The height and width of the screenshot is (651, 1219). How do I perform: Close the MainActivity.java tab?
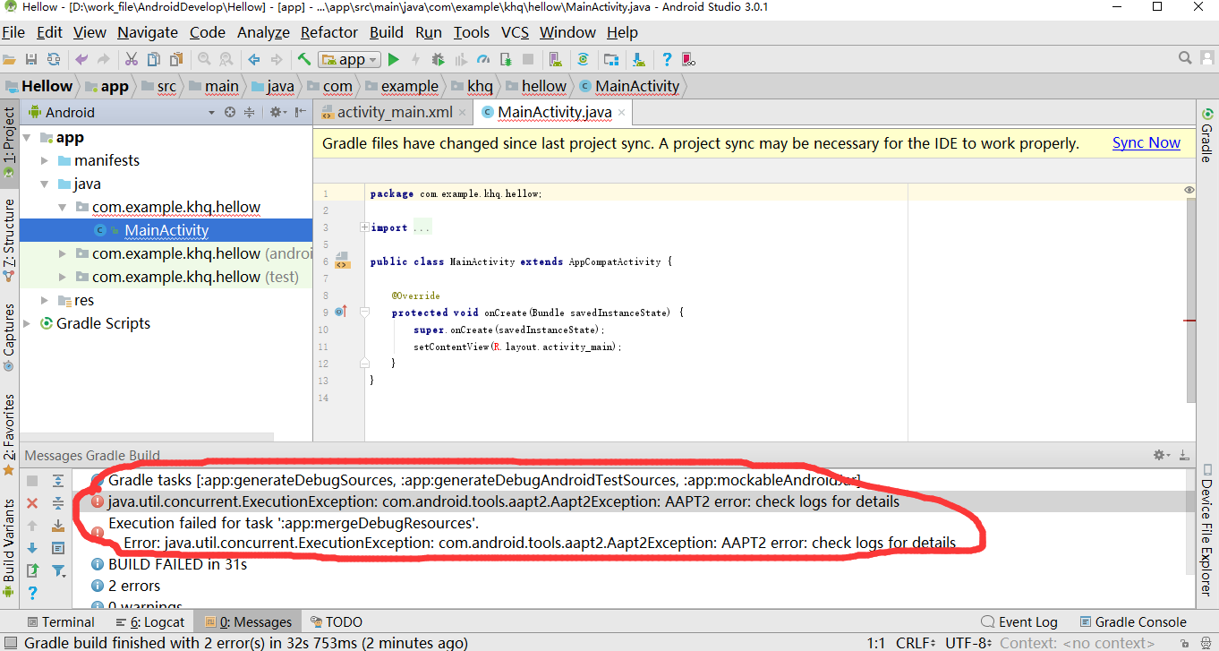click(622, 113)
